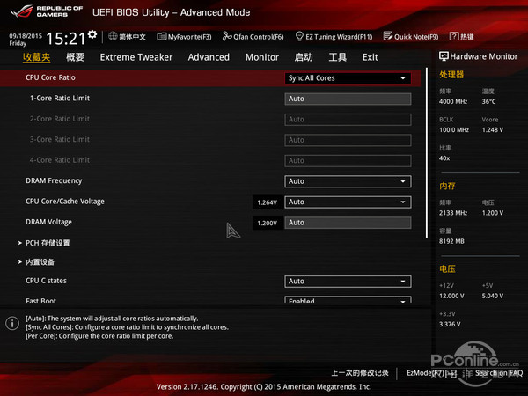Switch to EzMode(F7)

431,373
